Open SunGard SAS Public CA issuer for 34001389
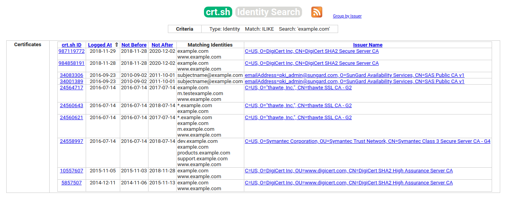This screenshot has height=203, width=506. pos(354,82)
